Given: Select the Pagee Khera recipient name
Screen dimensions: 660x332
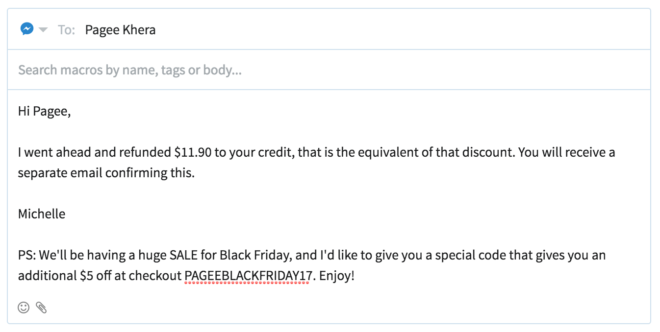Looking at the screenshot, I should coord(120,30).
